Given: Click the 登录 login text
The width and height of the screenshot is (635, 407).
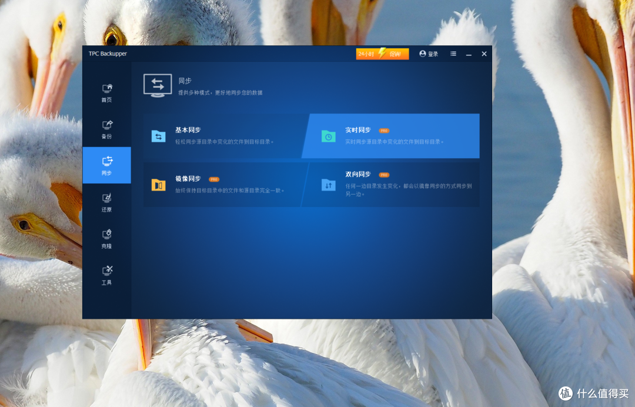Looking at the screenshot, I should tap(433, 54).
